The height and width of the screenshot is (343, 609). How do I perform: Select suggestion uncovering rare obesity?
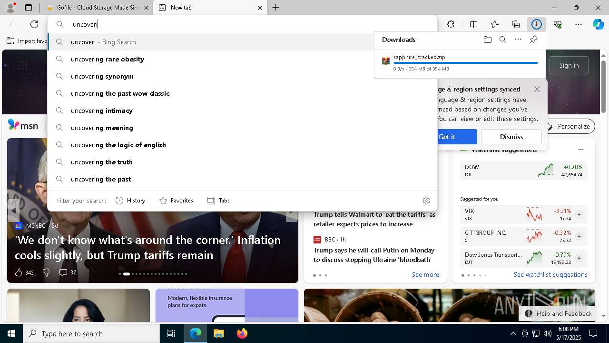242,59
